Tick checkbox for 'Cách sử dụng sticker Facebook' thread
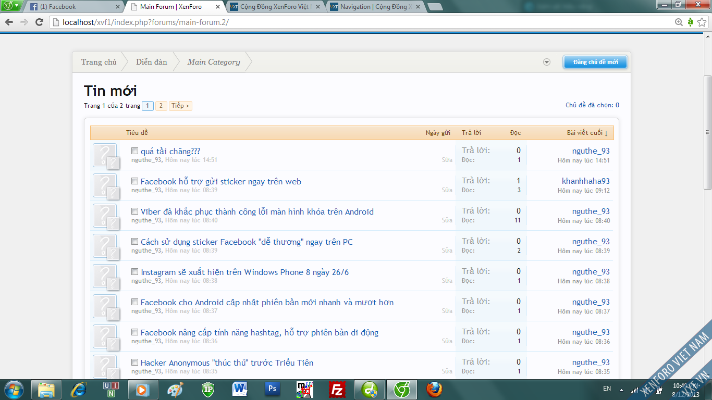Viewport: 712px width, 400px height. (134, 242)
